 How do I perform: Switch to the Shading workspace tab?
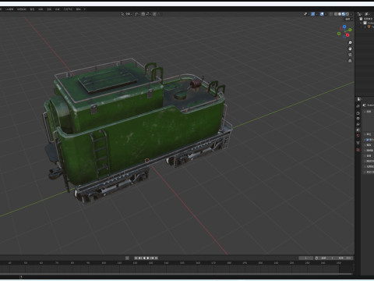click(x=32, y=9)
